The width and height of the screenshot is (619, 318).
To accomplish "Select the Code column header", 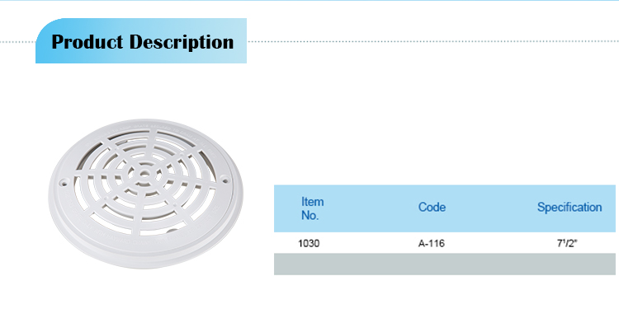I will pos(432,208).
